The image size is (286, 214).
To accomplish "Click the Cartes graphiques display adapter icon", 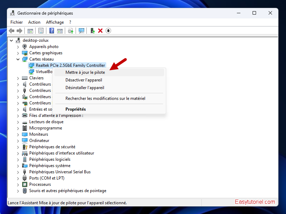I will click(x=25, y=53).
